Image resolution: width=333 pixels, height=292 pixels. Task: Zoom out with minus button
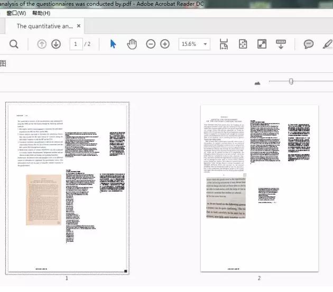pyautogui.click(x=151, y=44)
